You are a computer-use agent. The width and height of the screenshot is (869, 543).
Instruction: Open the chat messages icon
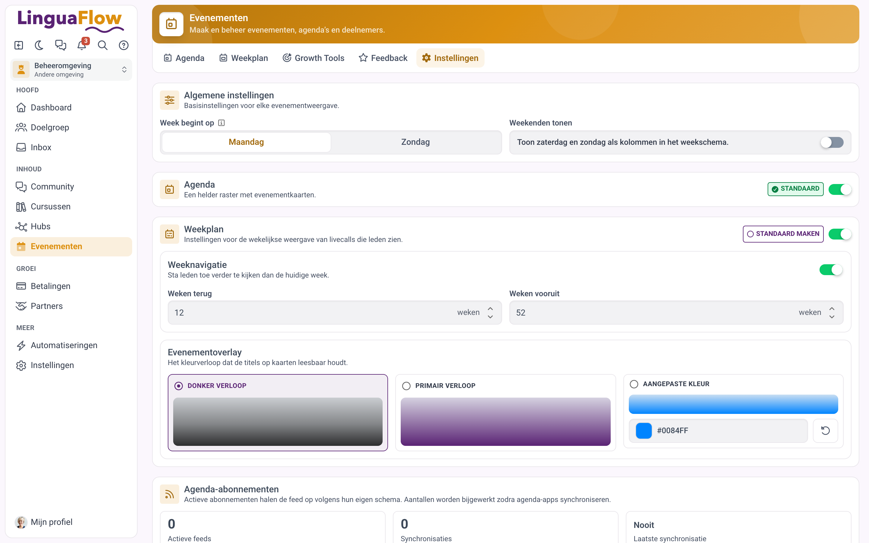(60, 45)
